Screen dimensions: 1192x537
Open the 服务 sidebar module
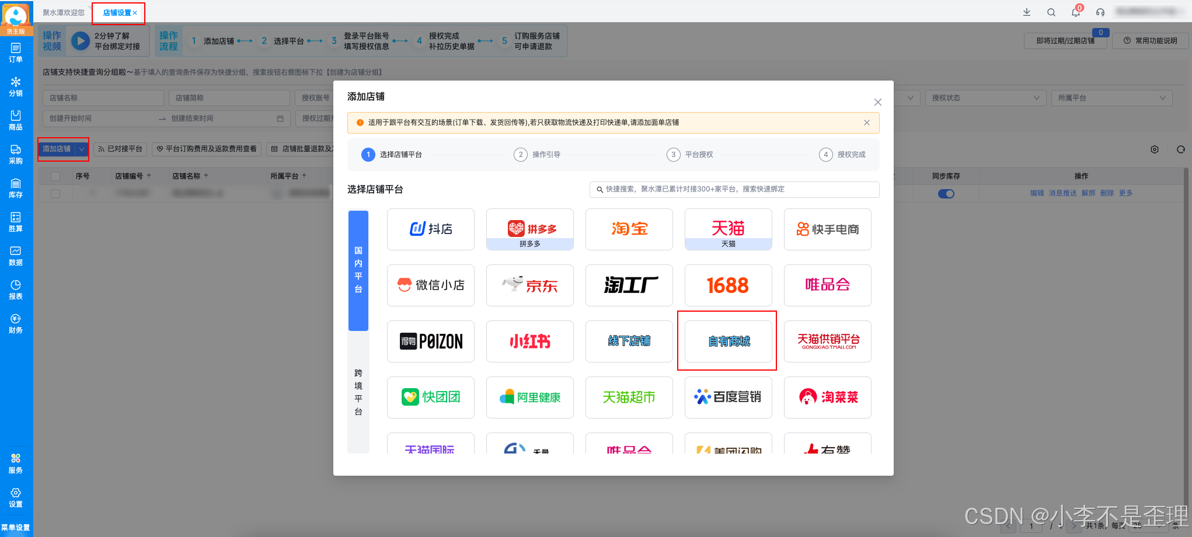tap(16, 463)
